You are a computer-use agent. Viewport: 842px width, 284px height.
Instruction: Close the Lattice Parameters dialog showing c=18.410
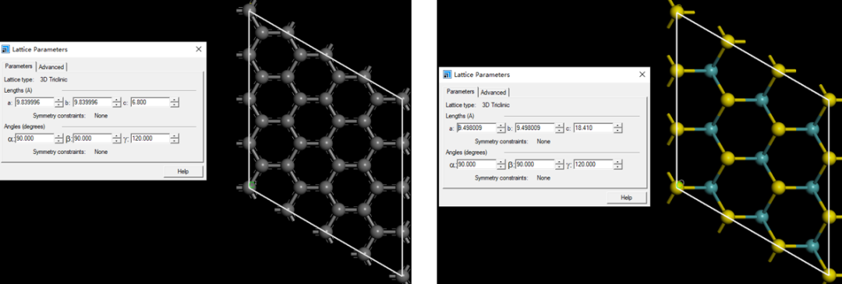(642, 75)
